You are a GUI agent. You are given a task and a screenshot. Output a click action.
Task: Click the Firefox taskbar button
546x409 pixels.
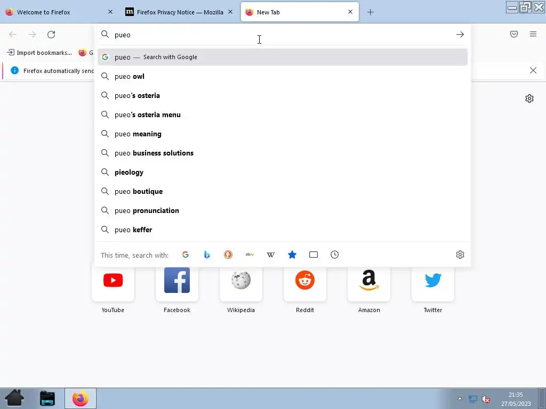coord(81,398)
